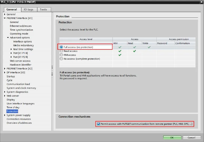
Task: Collapse the Advanced options tree arrow
Action: [8, 38]
